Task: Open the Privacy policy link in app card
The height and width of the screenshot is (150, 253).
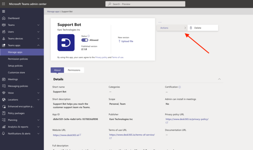Action: click(x=101, y=57)
